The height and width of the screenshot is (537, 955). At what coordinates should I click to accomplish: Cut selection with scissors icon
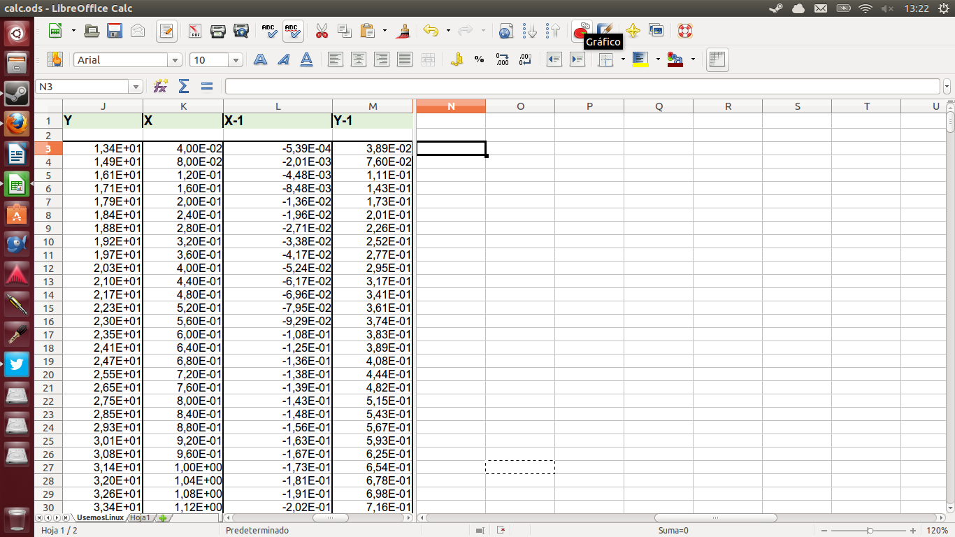coord(322,31)
